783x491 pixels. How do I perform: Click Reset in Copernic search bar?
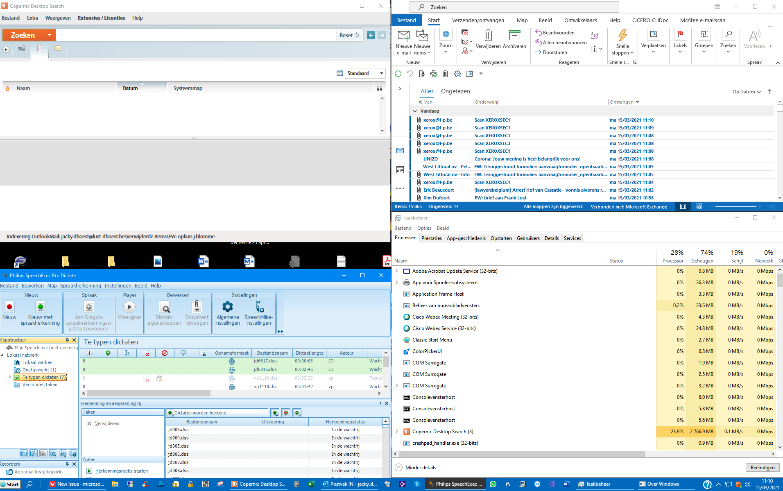tap(349, 35)
